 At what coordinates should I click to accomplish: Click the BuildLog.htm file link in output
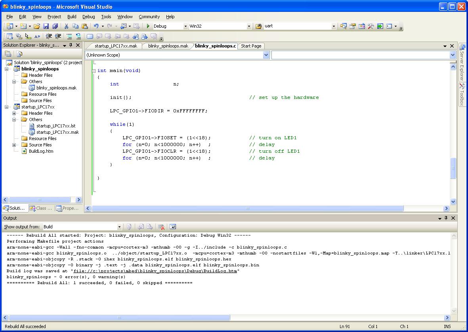tap(155, 271)
